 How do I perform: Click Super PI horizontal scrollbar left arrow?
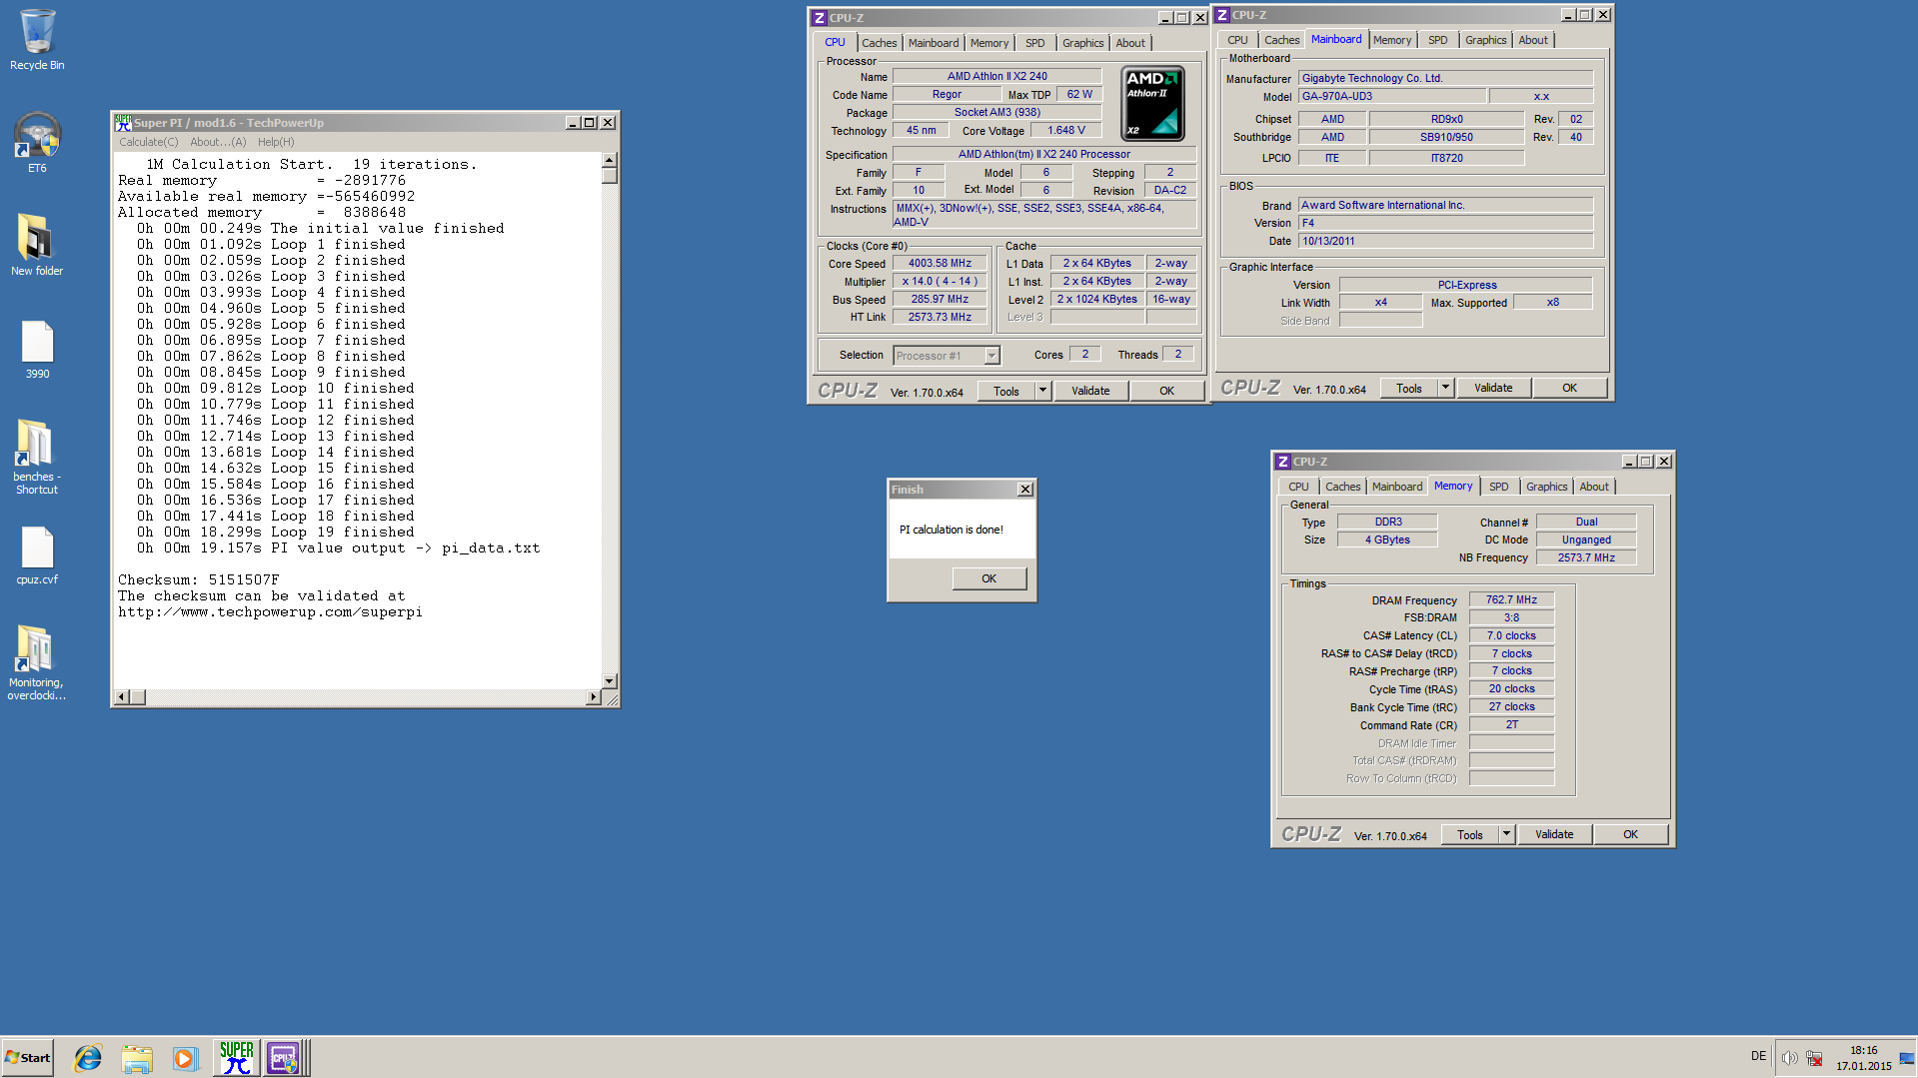[122, 696]
